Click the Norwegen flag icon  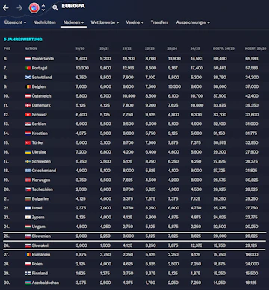[x=28, y=180]
